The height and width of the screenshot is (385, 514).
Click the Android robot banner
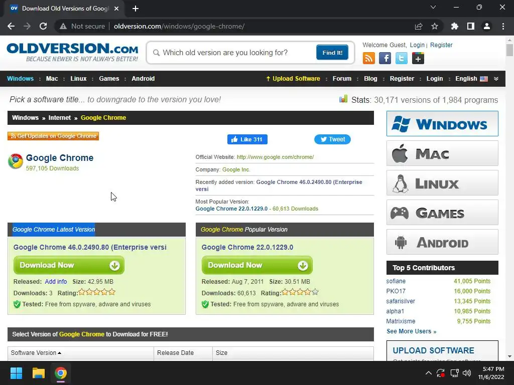tap(442, 242)
